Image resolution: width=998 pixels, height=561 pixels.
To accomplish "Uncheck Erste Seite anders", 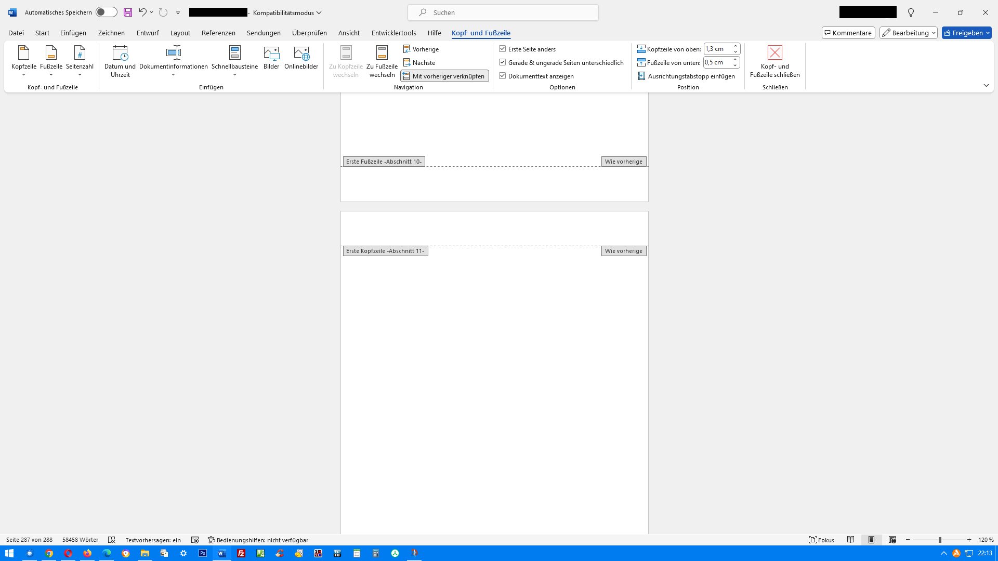I will pos(503,49).
